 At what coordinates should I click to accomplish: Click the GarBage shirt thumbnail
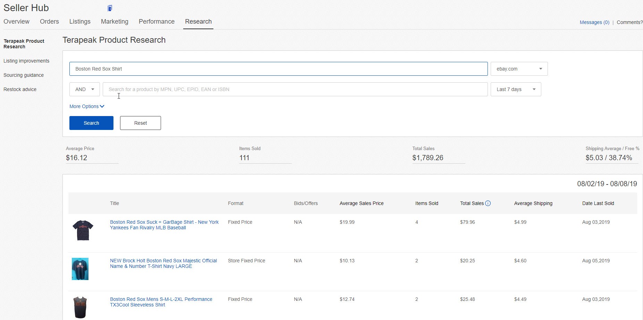[x=83, y=230]
